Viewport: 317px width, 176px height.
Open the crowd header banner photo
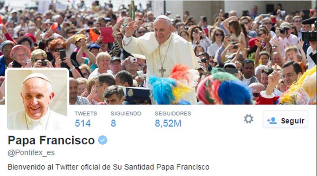[x=158, y=52]
